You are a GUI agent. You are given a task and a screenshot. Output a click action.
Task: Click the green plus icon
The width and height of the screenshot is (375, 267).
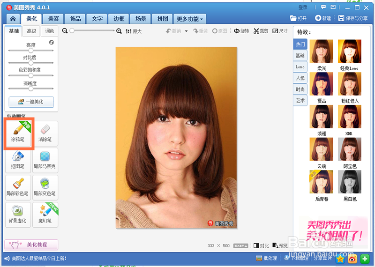[x=365, y=259]
